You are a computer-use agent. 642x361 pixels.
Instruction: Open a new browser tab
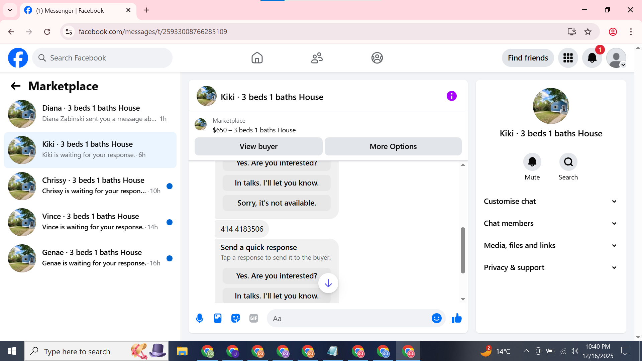[146, 10]
